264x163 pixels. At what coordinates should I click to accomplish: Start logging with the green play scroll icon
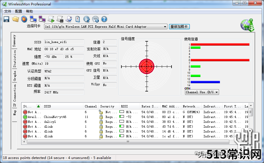pos(51,19)
